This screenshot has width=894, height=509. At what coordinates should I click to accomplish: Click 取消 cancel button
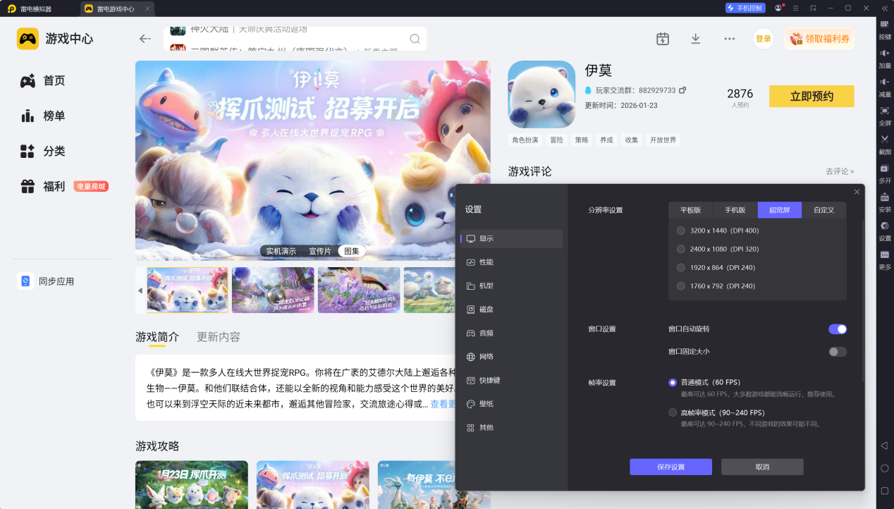pos(762,467)
